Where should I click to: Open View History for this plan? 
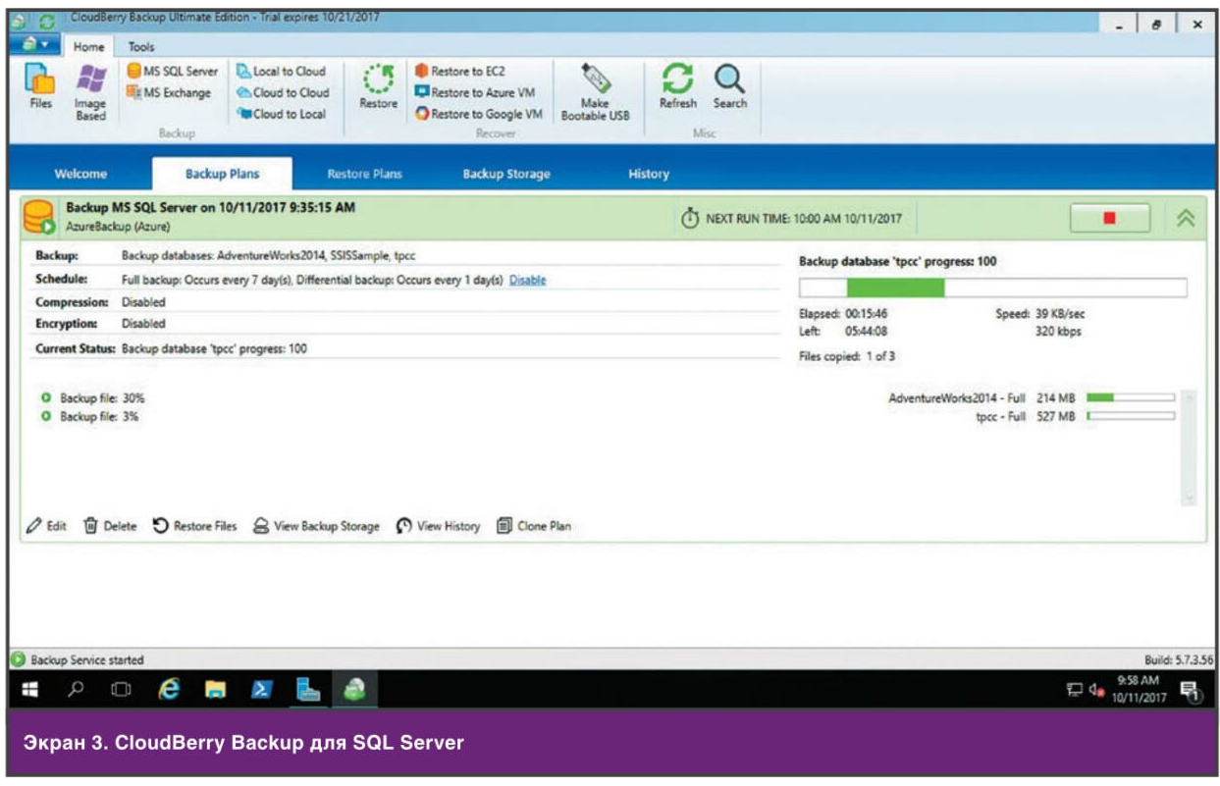[438, 526]
